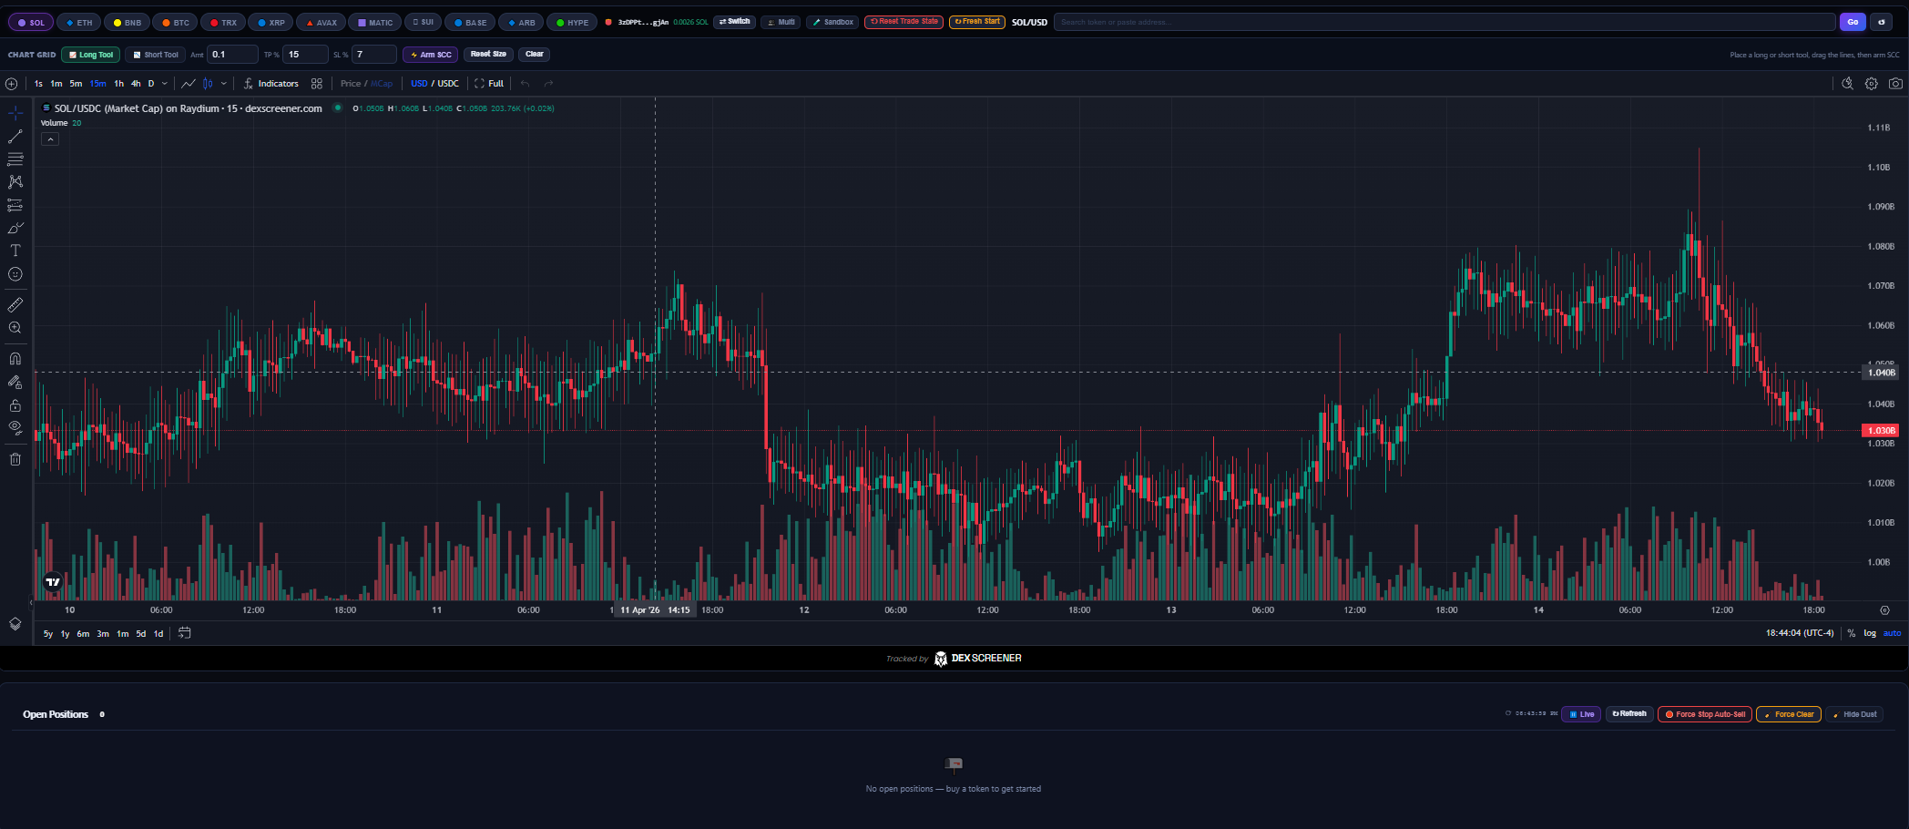1909x829 pixels.
Task: Select the ruler measure tool
Action: point(15,305)
